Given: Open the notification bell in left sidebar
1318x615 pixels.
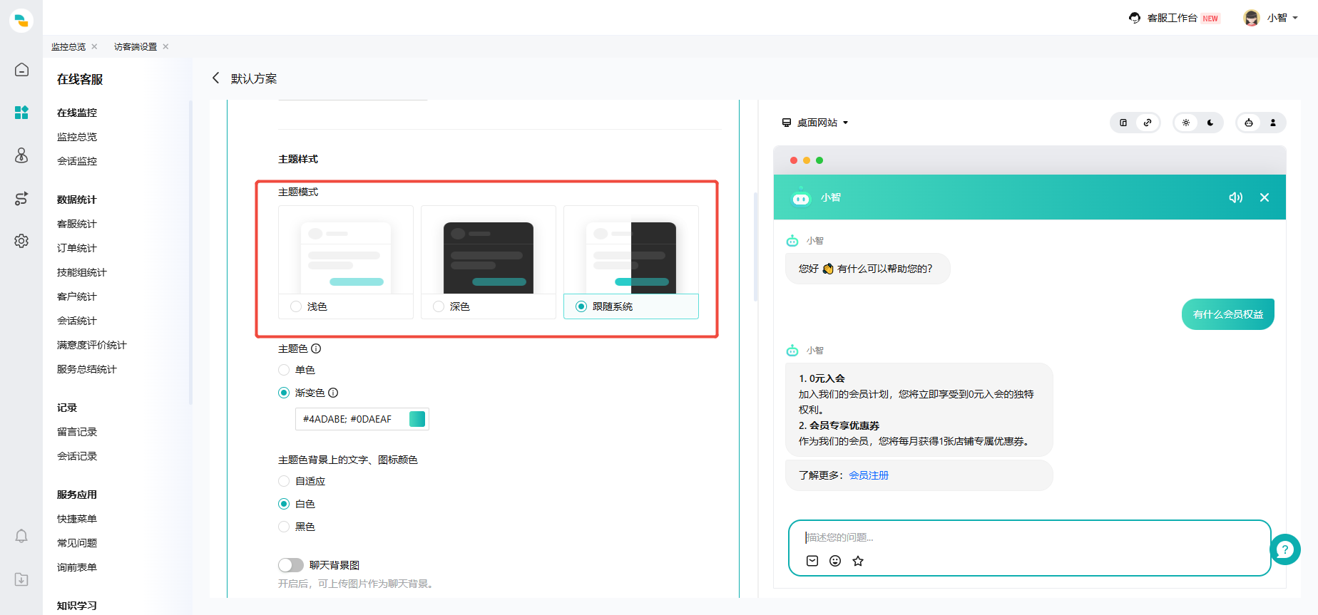Looking at the screenshot, I should [21, 536].
